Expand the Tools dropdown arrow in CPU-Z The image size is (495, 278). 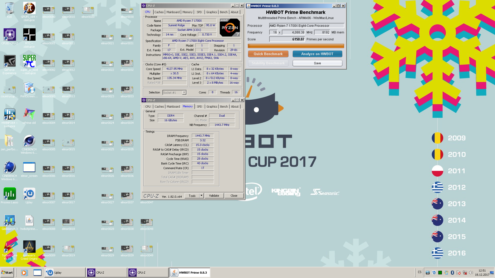(x=202, y=196)
